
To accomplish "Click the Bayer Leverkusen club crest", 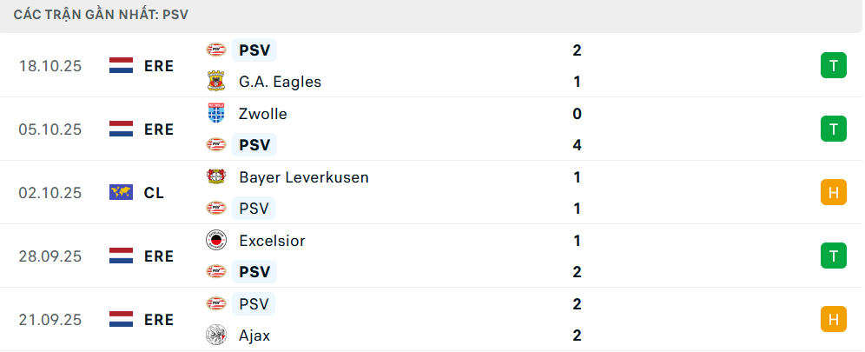I will 215,176.
